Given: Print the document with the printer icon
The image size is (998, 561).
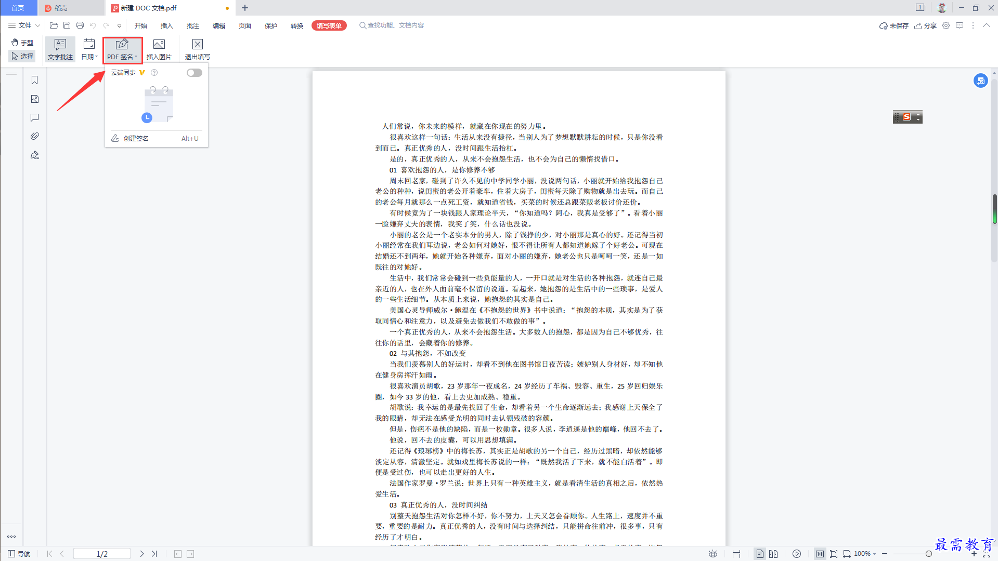Looking at the screenshot, I should [x=80, y=25].
